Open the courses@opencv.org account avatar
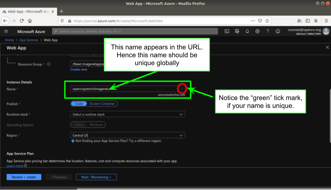This screenshot has width=331, height=190. pos(326,31)
